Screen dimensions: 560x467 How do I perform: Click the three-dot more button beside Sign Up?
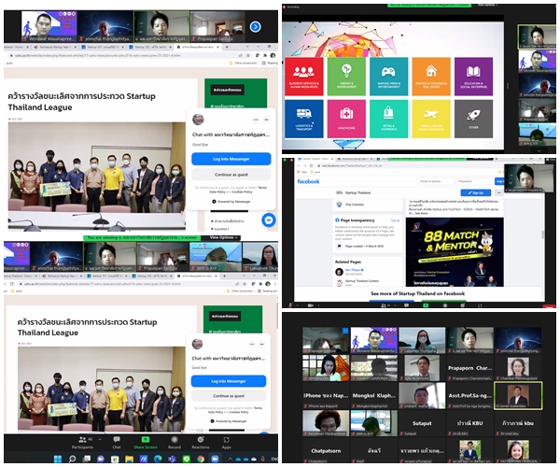[x=498, y=193]
